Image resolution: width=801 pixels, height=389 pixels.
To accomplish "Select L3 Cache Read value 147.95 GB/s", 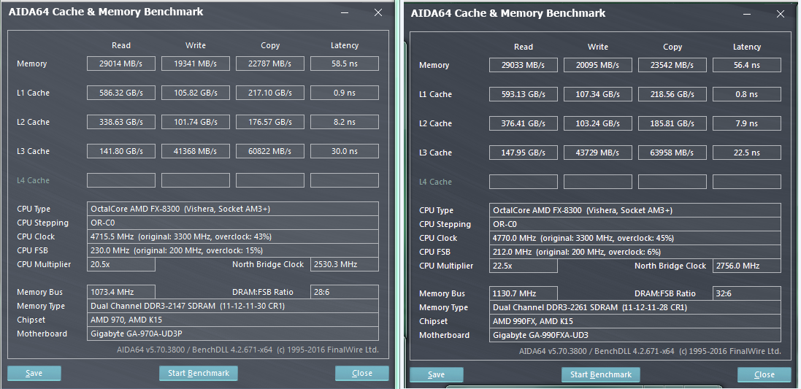I will (x=524, y=153).
